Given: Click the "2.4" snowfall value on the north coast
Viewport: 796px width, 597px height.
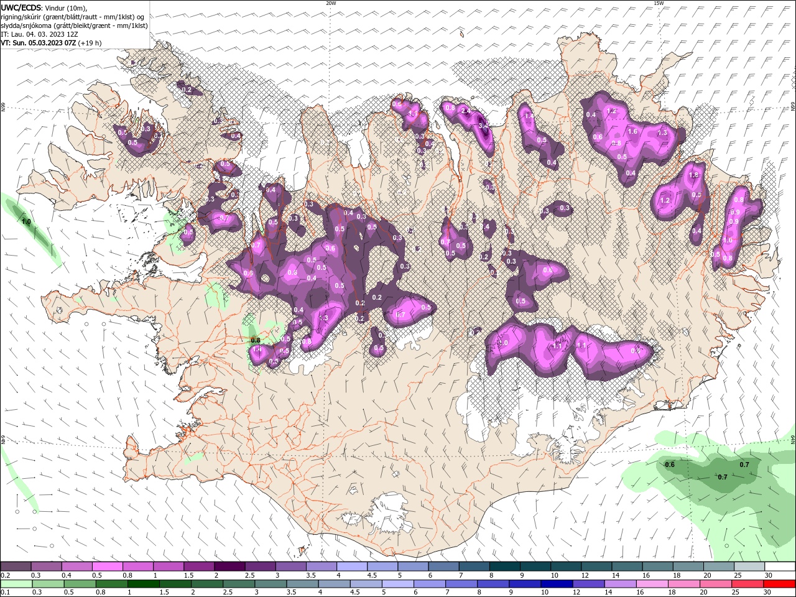Looking at the screenshot, I should (465, 110).
